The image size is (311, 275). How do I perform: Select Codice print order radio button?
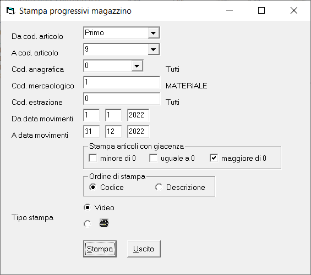coord(93,187)
